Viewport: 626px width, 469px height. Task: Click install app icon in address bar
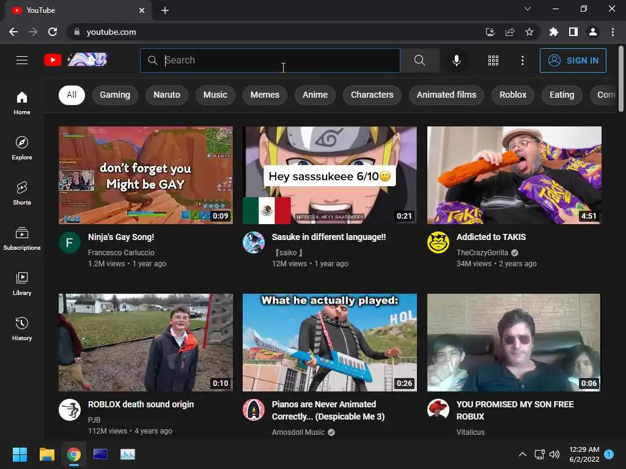click(490, 32)
